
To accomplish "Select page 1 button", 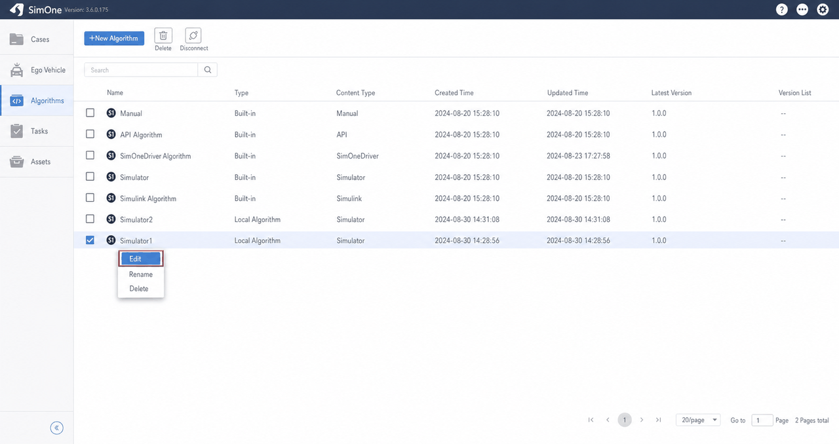I will 625,420.
